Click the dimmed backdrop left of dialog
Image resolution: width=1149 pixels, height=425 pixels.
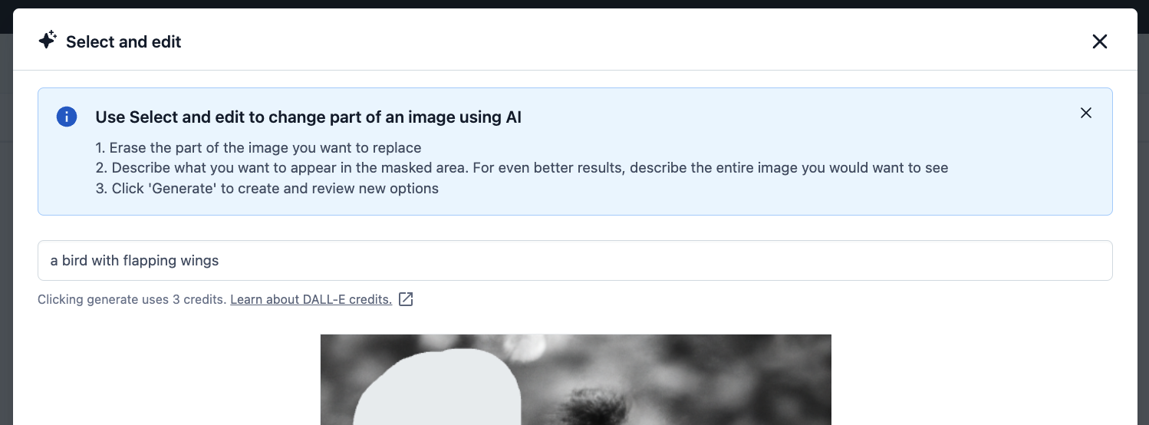coord(6,230)
